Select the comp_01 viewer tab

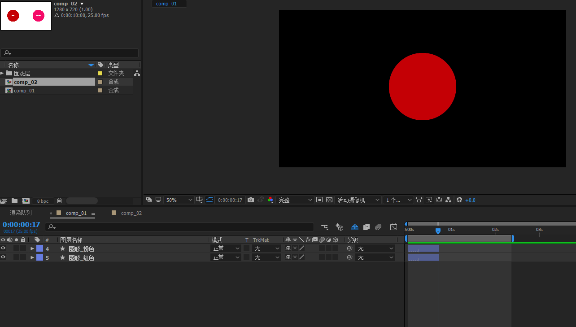coord(166,4)
